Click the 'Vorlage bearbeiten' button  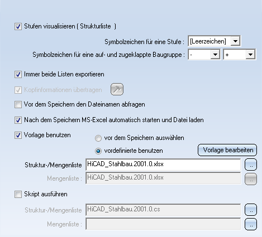(227, 150)
